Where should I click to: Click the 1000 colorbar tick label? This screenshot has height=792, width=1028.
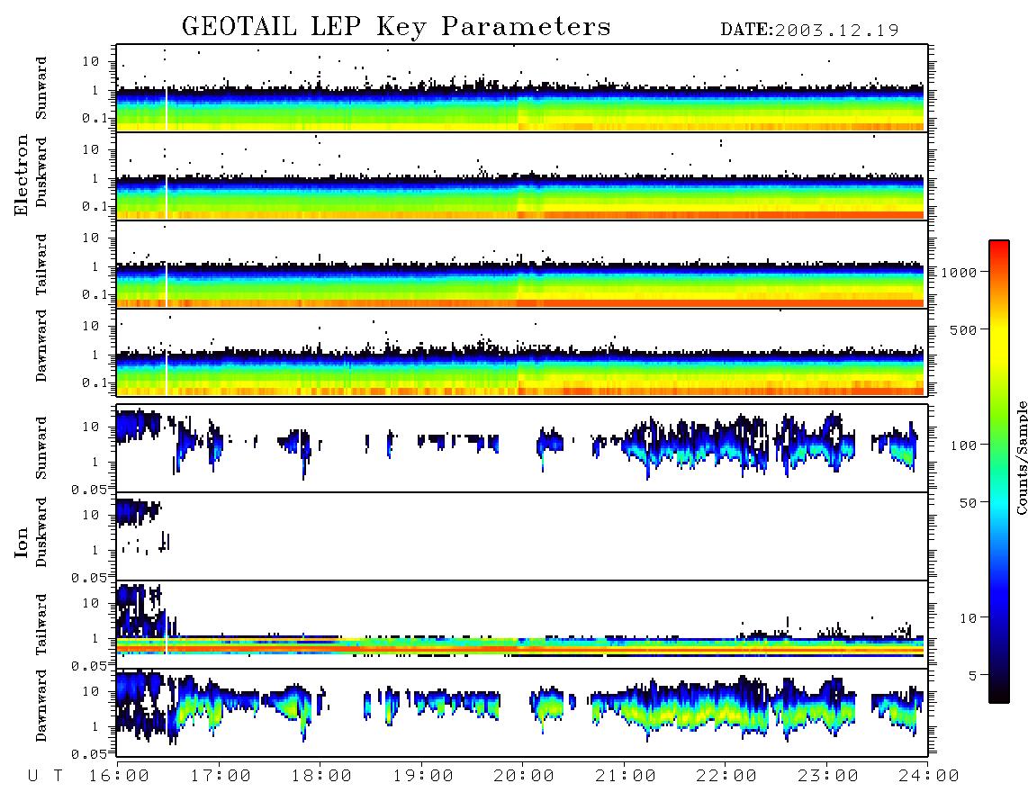point(959,273)
